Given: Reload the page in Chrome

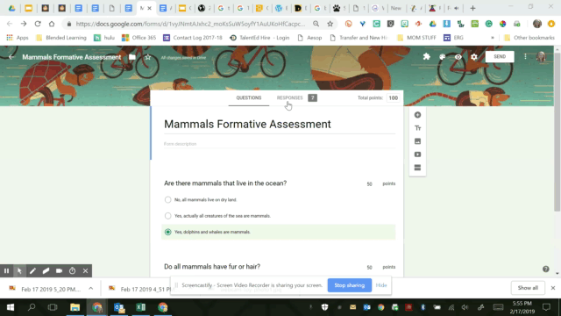Looking at the screenshot, I should 38,24.
